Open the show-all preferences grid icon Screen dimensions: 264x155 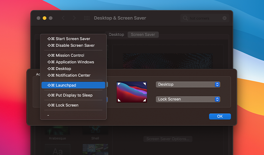pos(87,18)
